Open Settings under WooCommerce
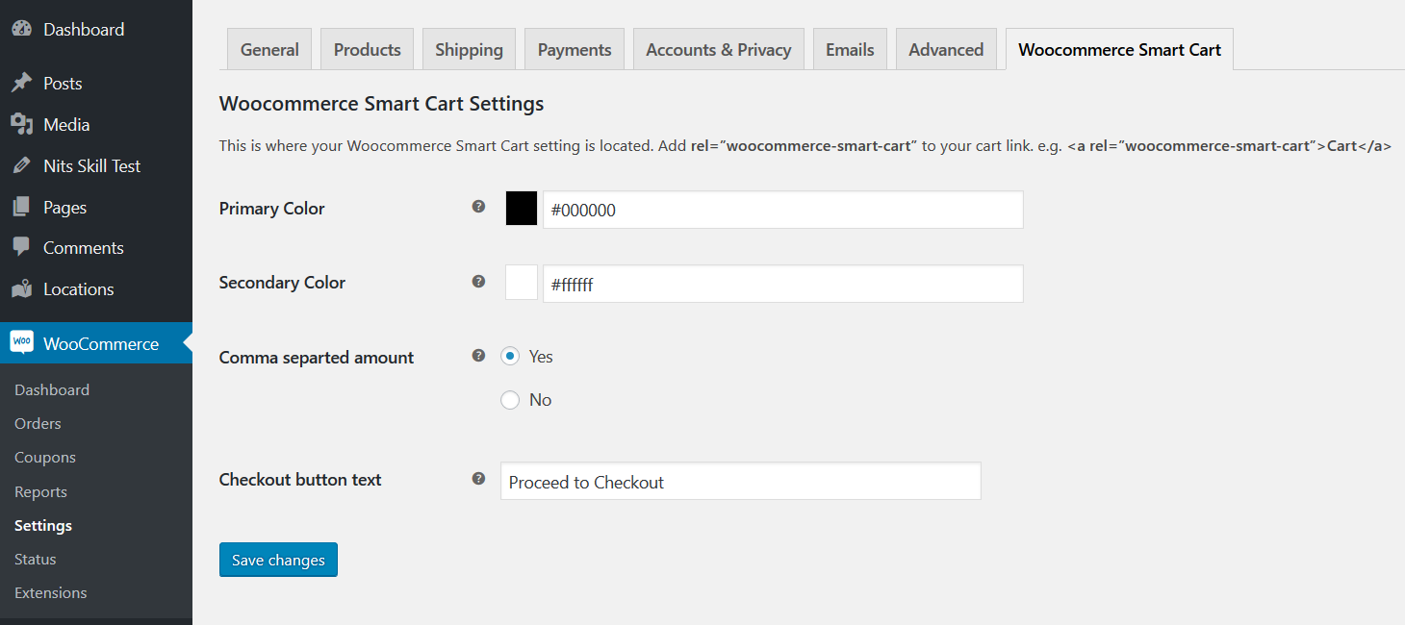This screenshot has width=1405, height=625. point(43,525)
